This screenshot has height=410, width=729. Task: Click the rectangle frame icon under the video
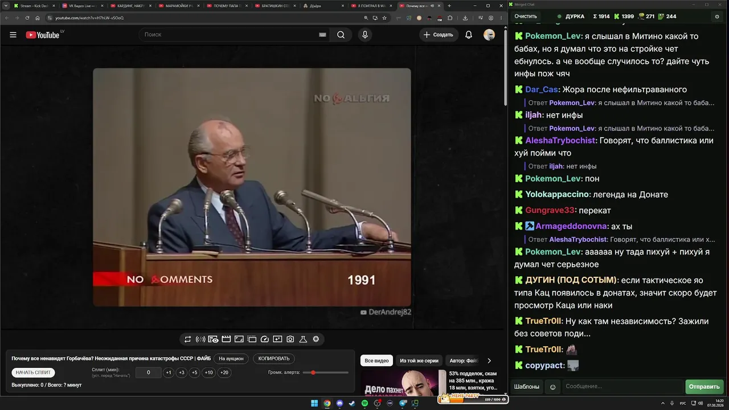tap(239, 339)
